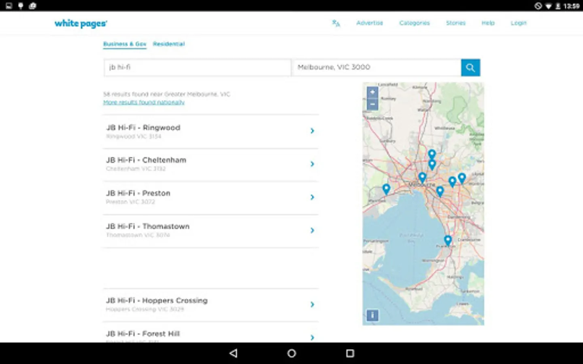The width and height of the screenshot is (583, 364).
Task: Click the 'Ringwood VIC 3134' address text
Action: coord(134,136)
